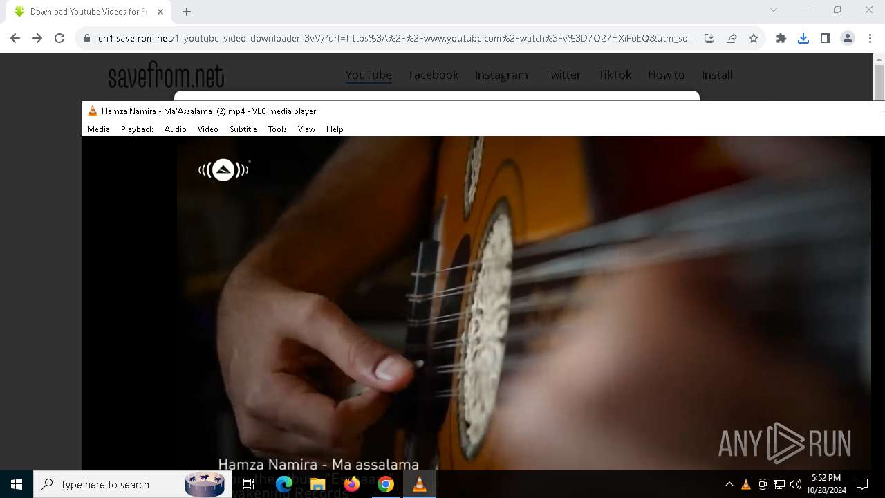Click the VLC cone icon in title bar

pos(93,111)
